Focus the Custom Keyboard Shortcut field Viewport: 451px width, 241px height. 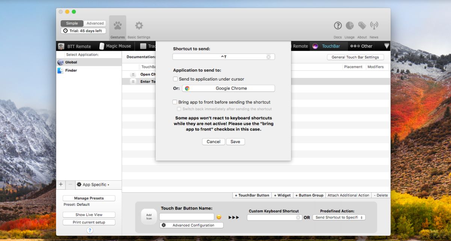coord(274,217)
